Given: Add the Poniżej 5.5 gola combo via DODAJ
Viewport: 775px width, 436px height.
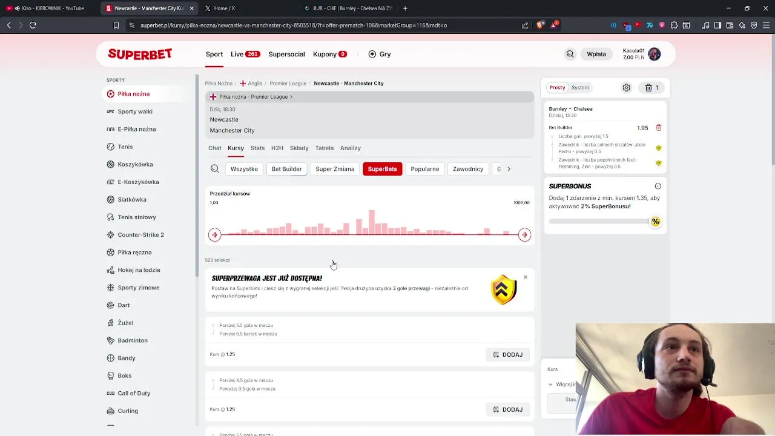Looking at the screenshot, I should click(x=507, y=355).
